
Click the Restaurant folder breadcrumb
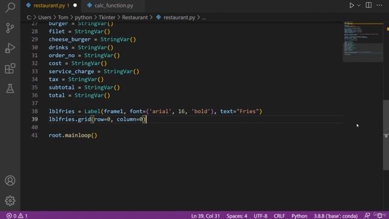(135, 18)
